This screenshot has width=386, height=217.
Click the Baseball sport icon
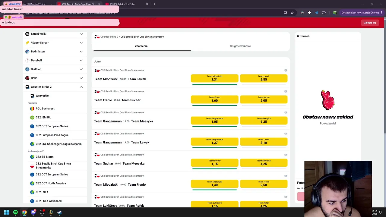[27, 60]
